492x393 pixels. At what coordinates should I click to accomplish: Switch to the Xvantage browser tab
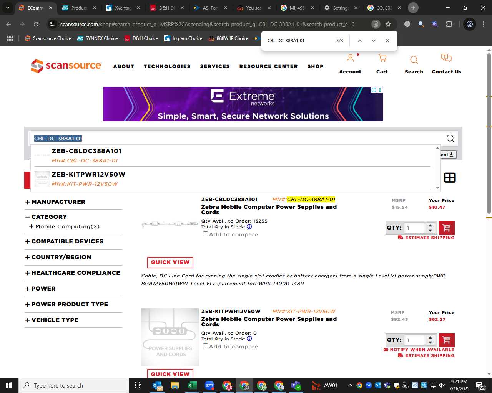point(123,8)
